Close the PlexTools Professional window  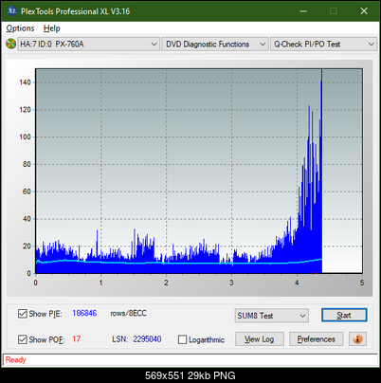[364, 11]
